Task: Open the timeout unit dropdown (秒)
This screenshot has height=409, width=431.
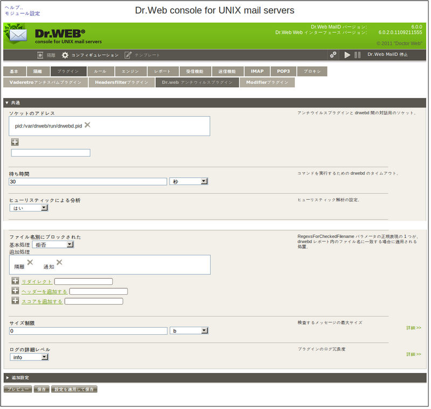Action: coord(189,181)
